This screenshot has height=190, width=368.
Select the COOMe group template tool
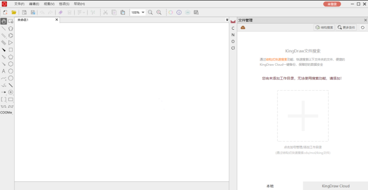click(7, 113)
